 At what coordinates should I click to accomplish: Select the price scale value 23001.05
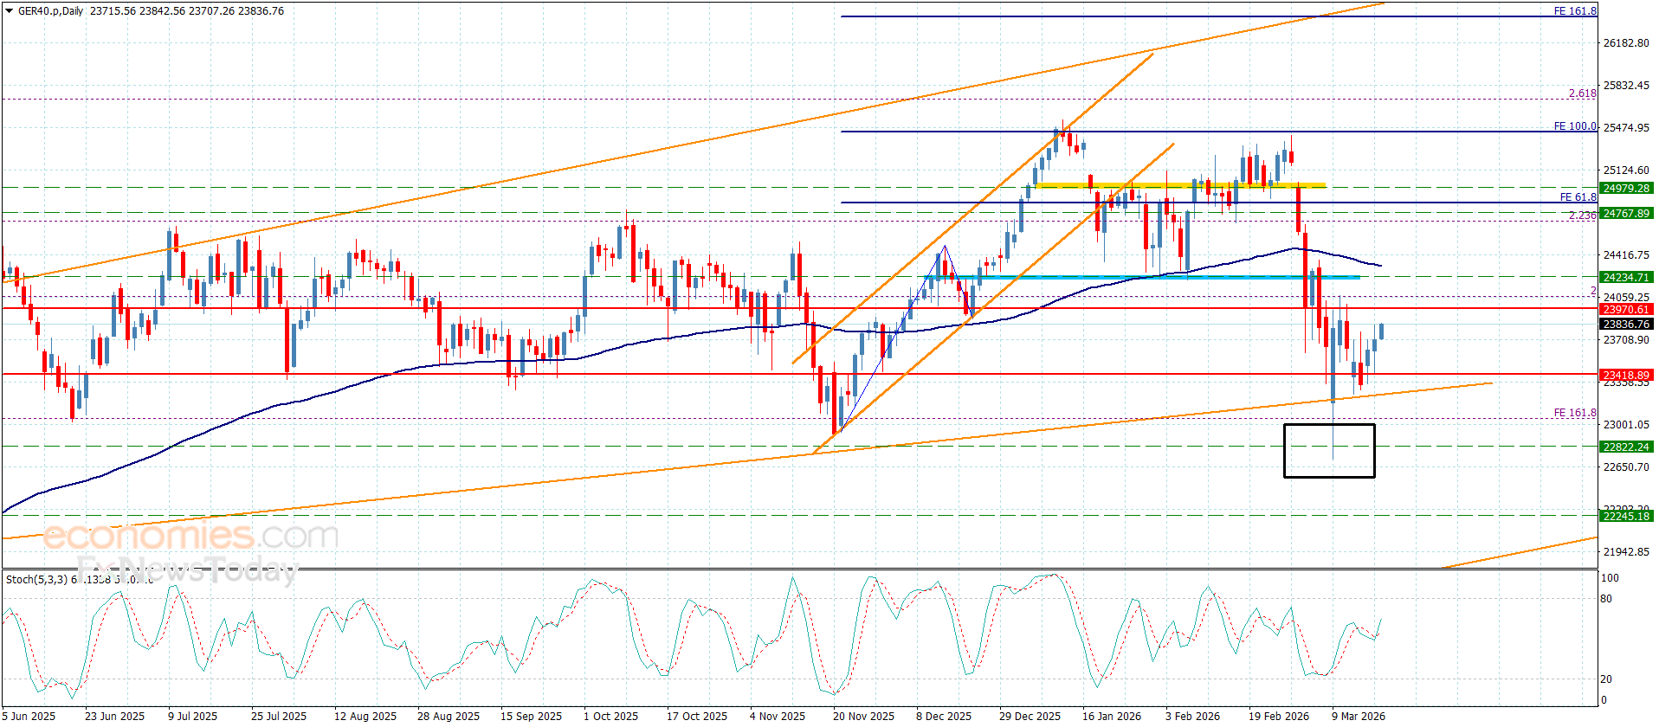click(x=1626, y=425)
